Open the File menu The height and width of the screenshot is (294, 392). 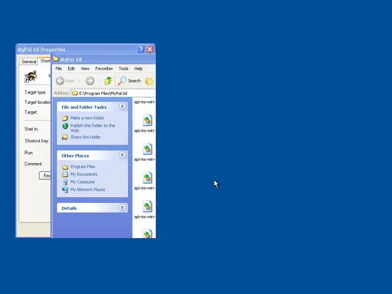point(59,69)
